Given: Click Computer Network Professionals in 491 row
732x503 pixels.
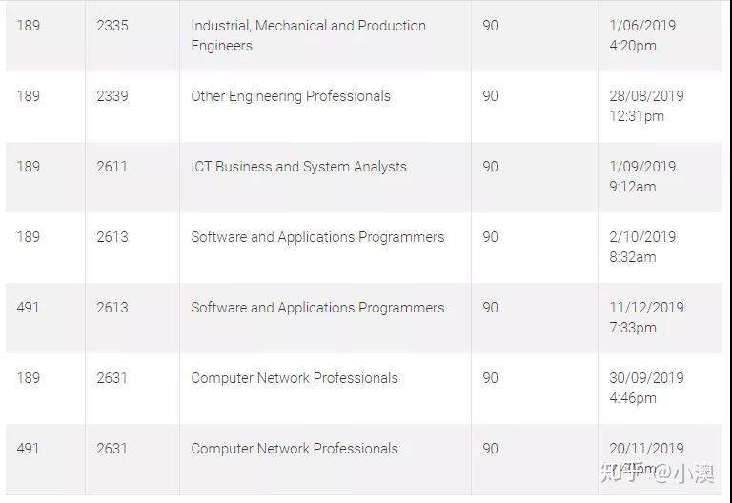Looking at the screenshot, I should pyautogui.click(x=295, y=449).
